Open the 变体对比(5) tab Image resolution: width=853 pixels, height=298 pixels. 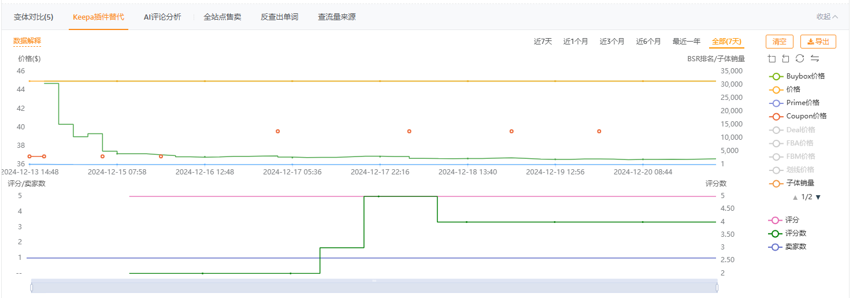34,17
